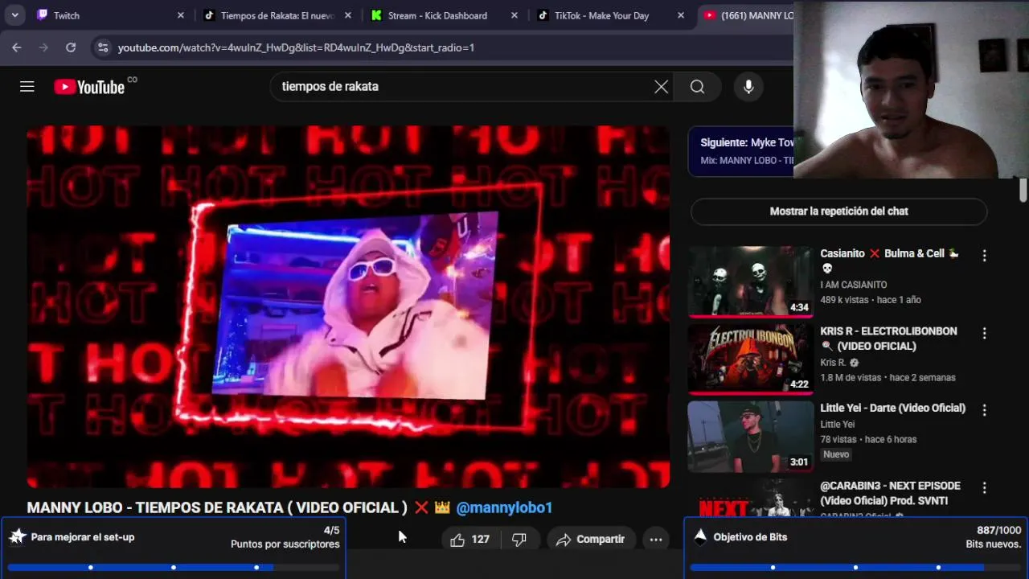Image resolution: width=1029 pixels, height=579 pixels.
Task: Open Little Yei Darte thumbnail
Action: 750,437
